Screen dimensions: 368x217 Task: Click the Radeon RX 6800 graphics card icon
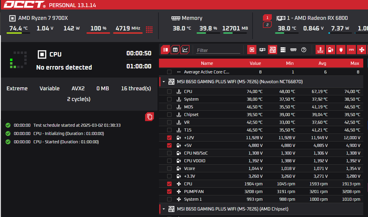(281, 18)
